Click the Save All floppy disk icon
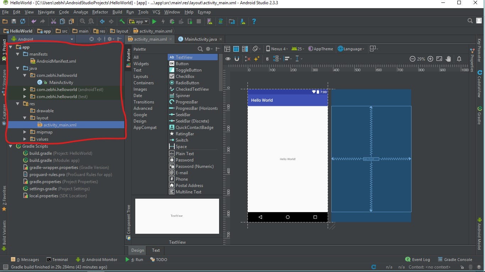485x272 pixels. coord(14,22)
